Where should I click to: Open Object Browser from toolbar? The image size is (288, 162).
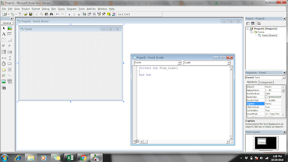coord(99,14)
